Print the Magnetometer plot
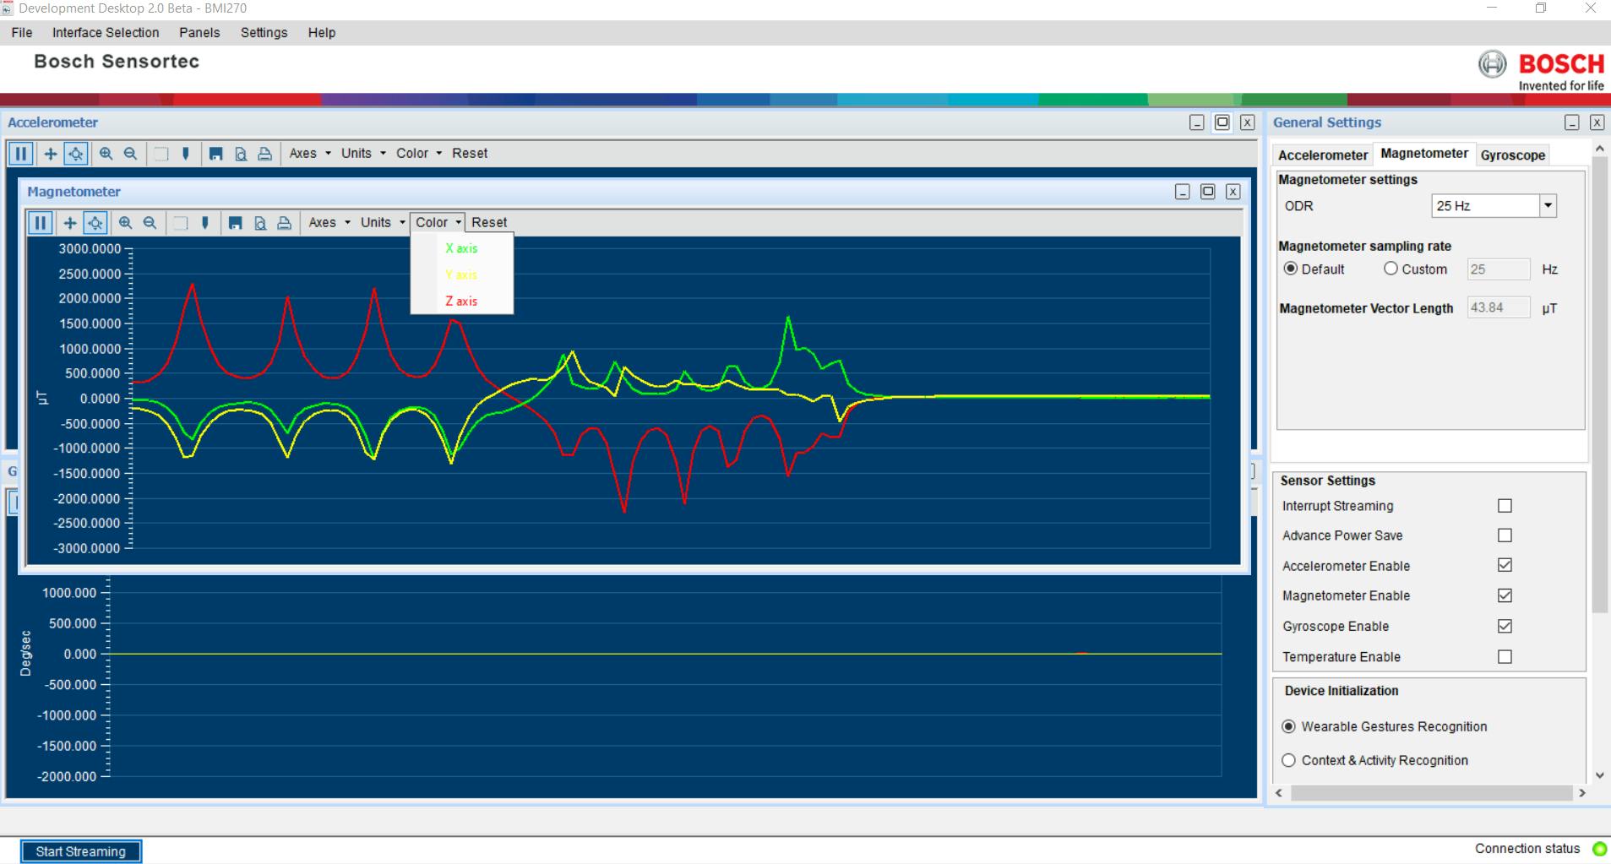The image size is (1611, 864). click(x=285, y=223)
